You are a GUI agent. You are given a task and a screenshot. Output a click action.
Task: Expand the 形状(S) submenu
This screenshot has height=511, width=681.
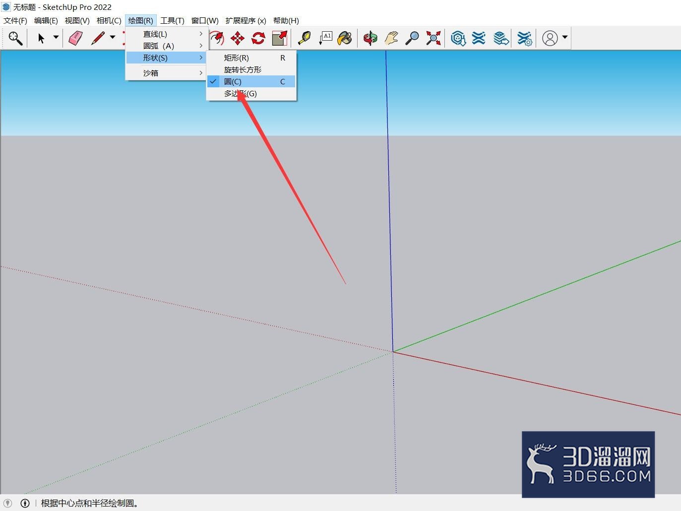click(x=166, y=58)
